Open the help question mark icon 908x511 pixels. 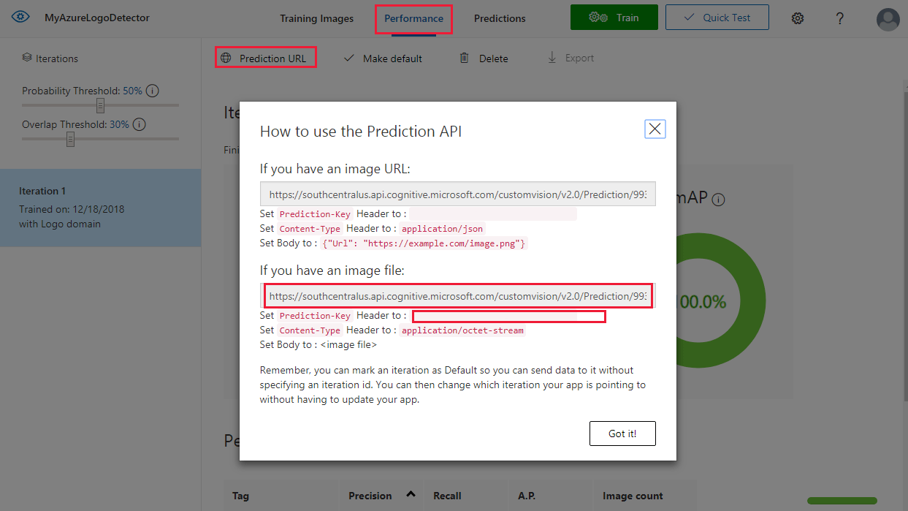840,18
